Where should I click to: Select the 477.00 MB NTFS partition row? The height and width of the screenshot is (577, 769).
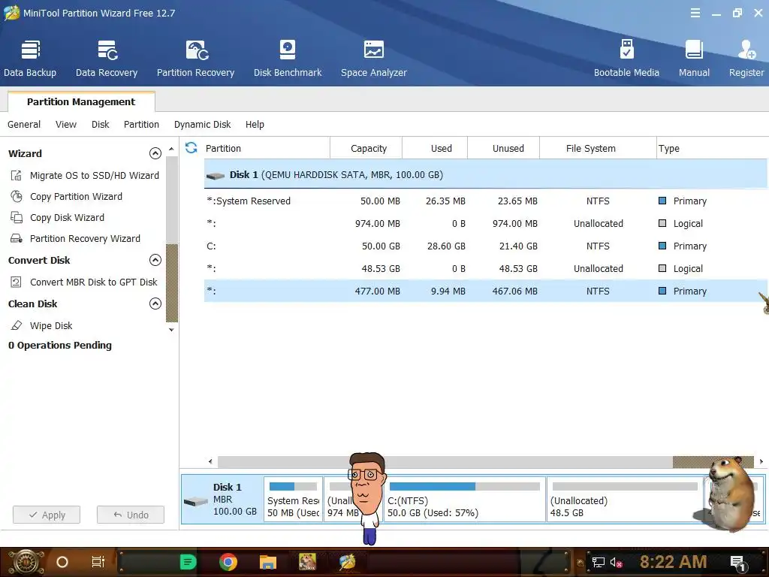[486, 291]
